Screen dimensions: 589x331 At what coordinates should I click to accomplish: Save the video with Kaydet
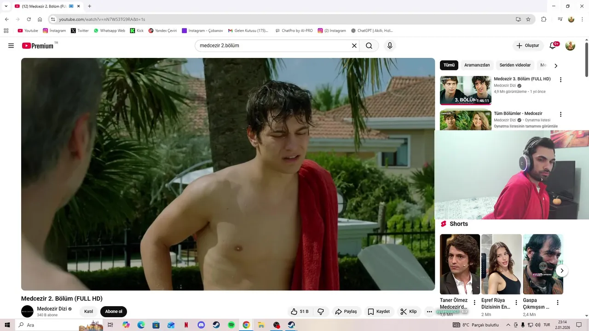coord(379,311)
